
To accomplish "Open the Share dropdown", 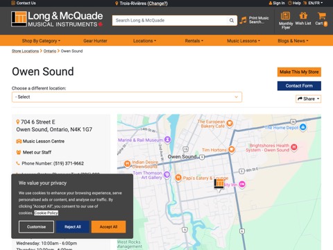I will (x=308, y=99).
